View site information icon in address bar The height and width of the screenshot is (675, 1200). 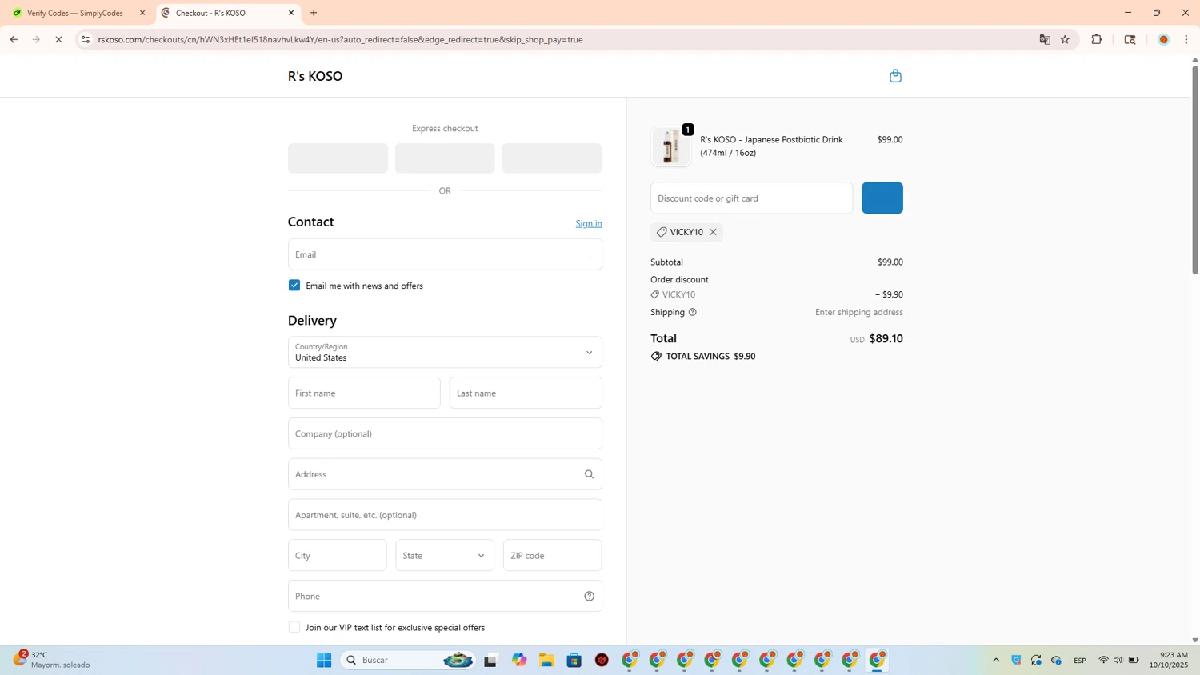(86, 39)
